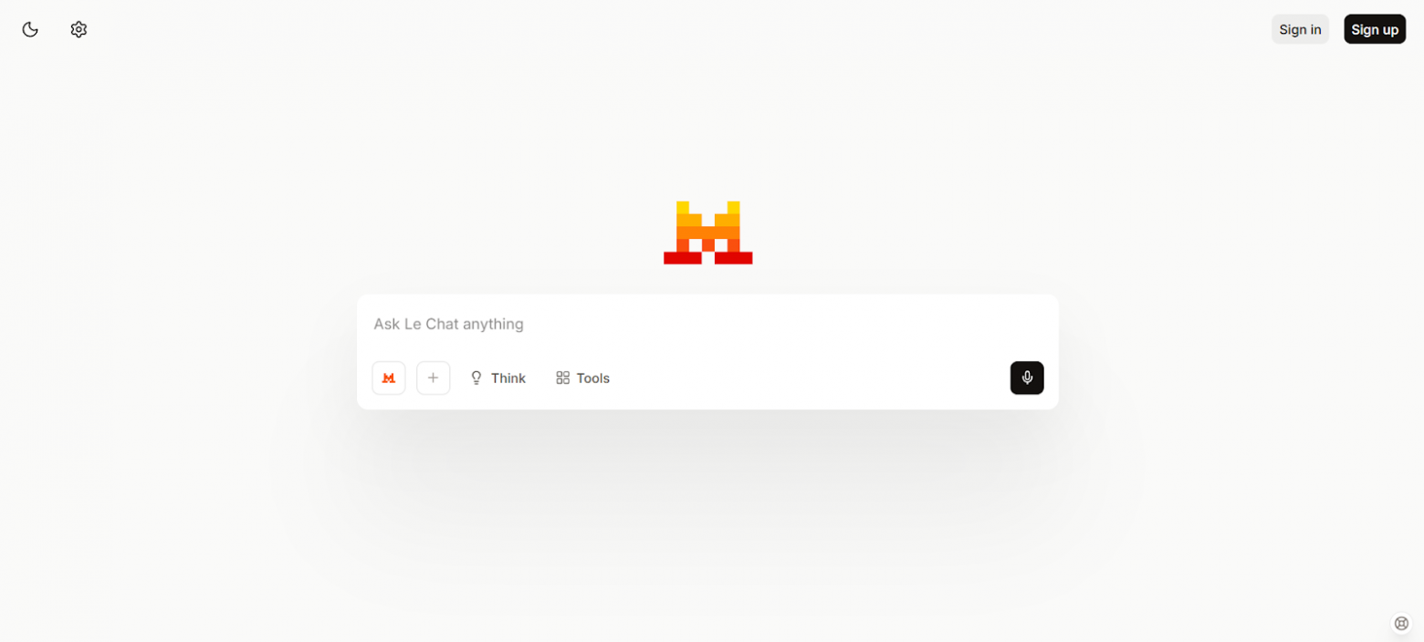Open the help lifebuoy icon

[x=1402, y=624]
